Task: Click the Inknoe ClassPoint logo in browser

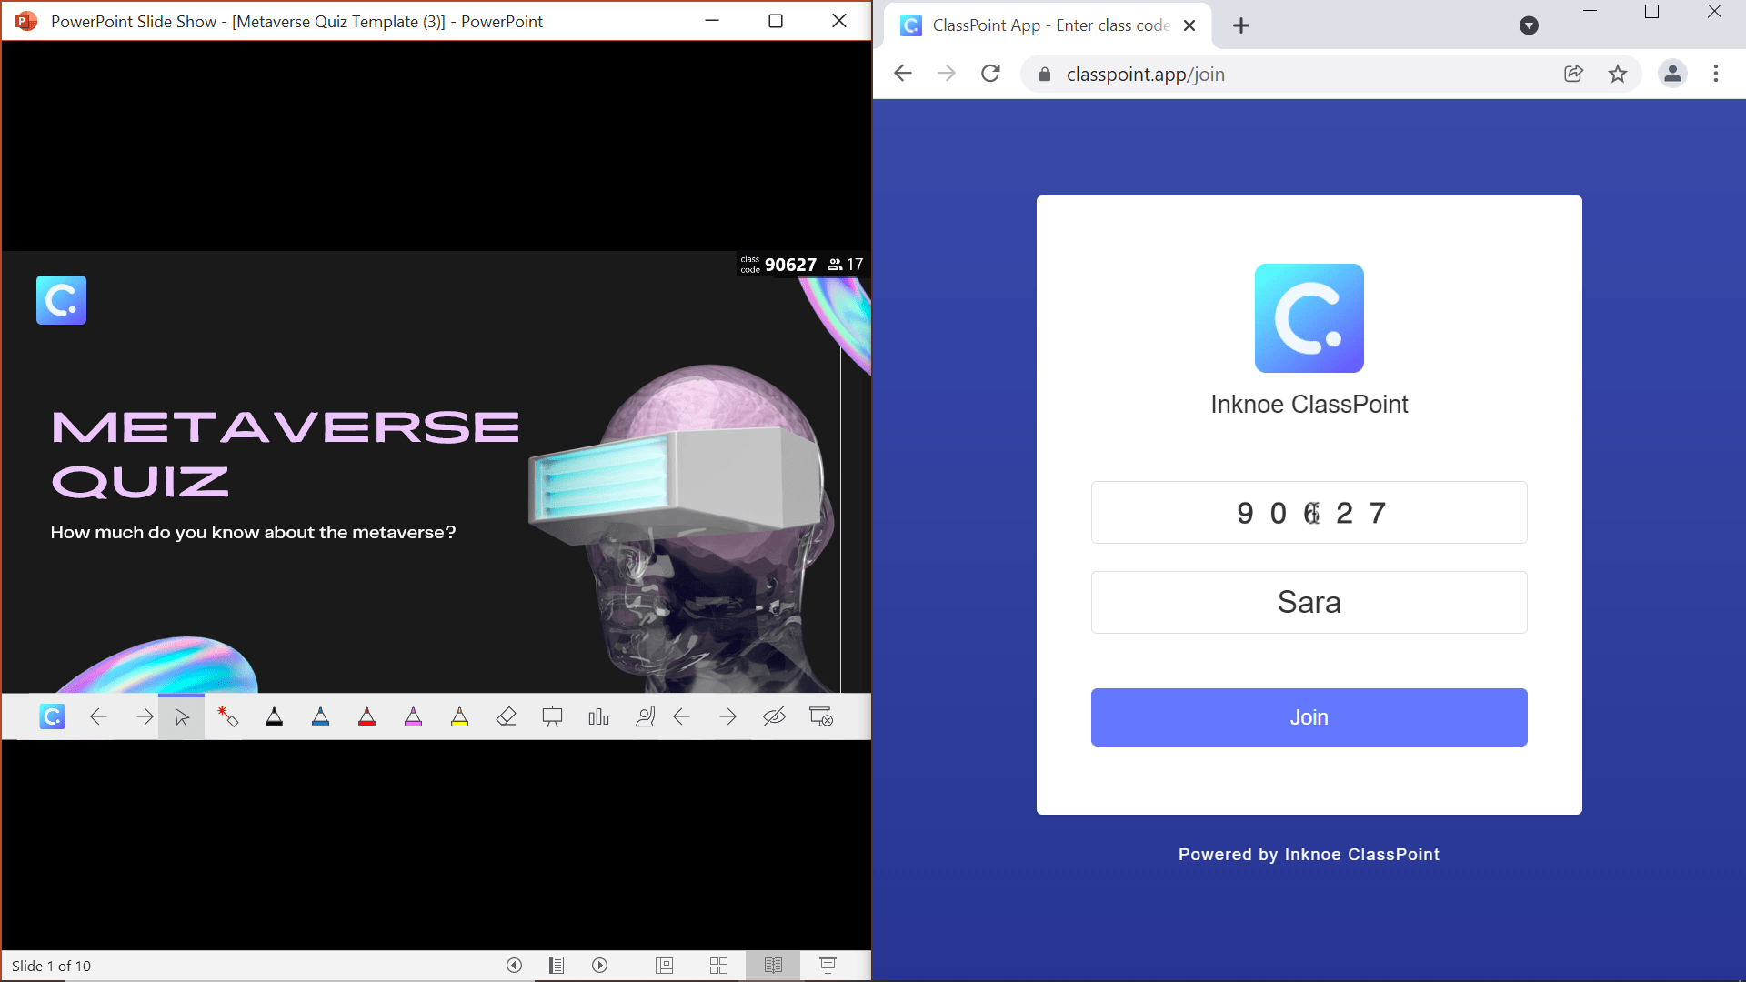Action: 1309,318
